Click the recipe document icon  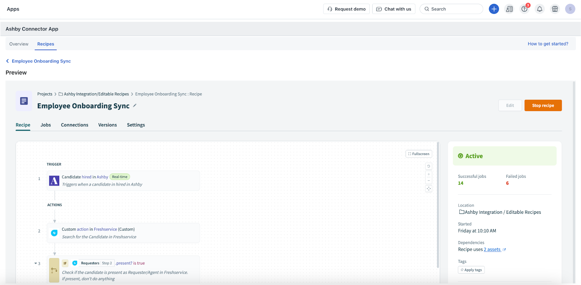[x=24, y=101]
